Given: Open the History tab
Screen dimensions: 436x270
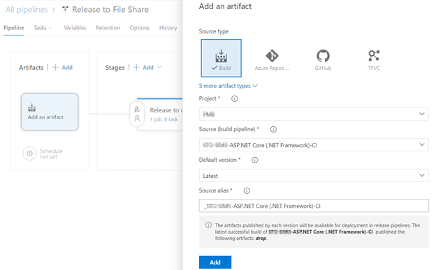Looking at the screenshot, I should (x=168, y=28).
